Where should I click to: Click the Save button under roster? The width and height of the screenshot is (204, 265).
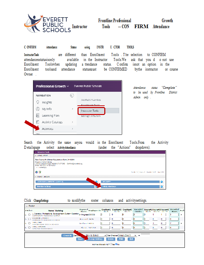[80, 239]
